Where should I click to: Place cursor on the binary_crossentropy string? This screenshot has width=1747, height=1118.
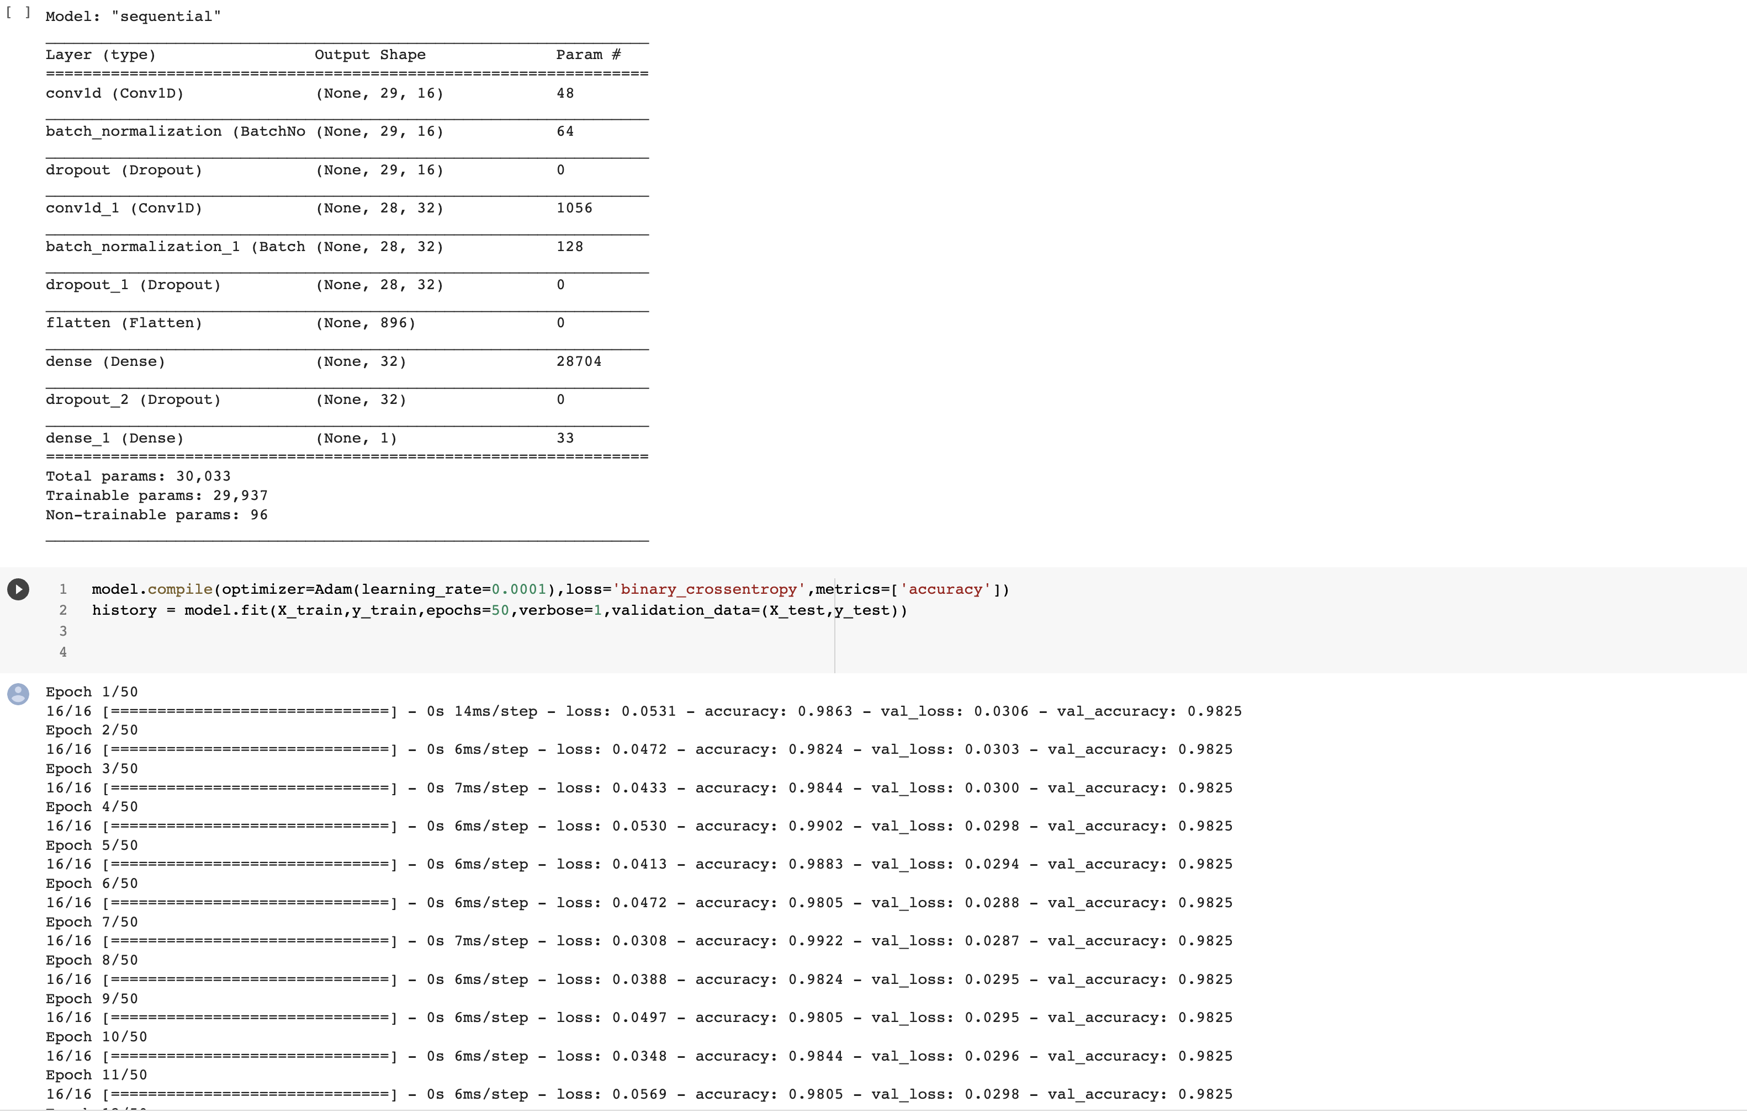tap(708, 589)
